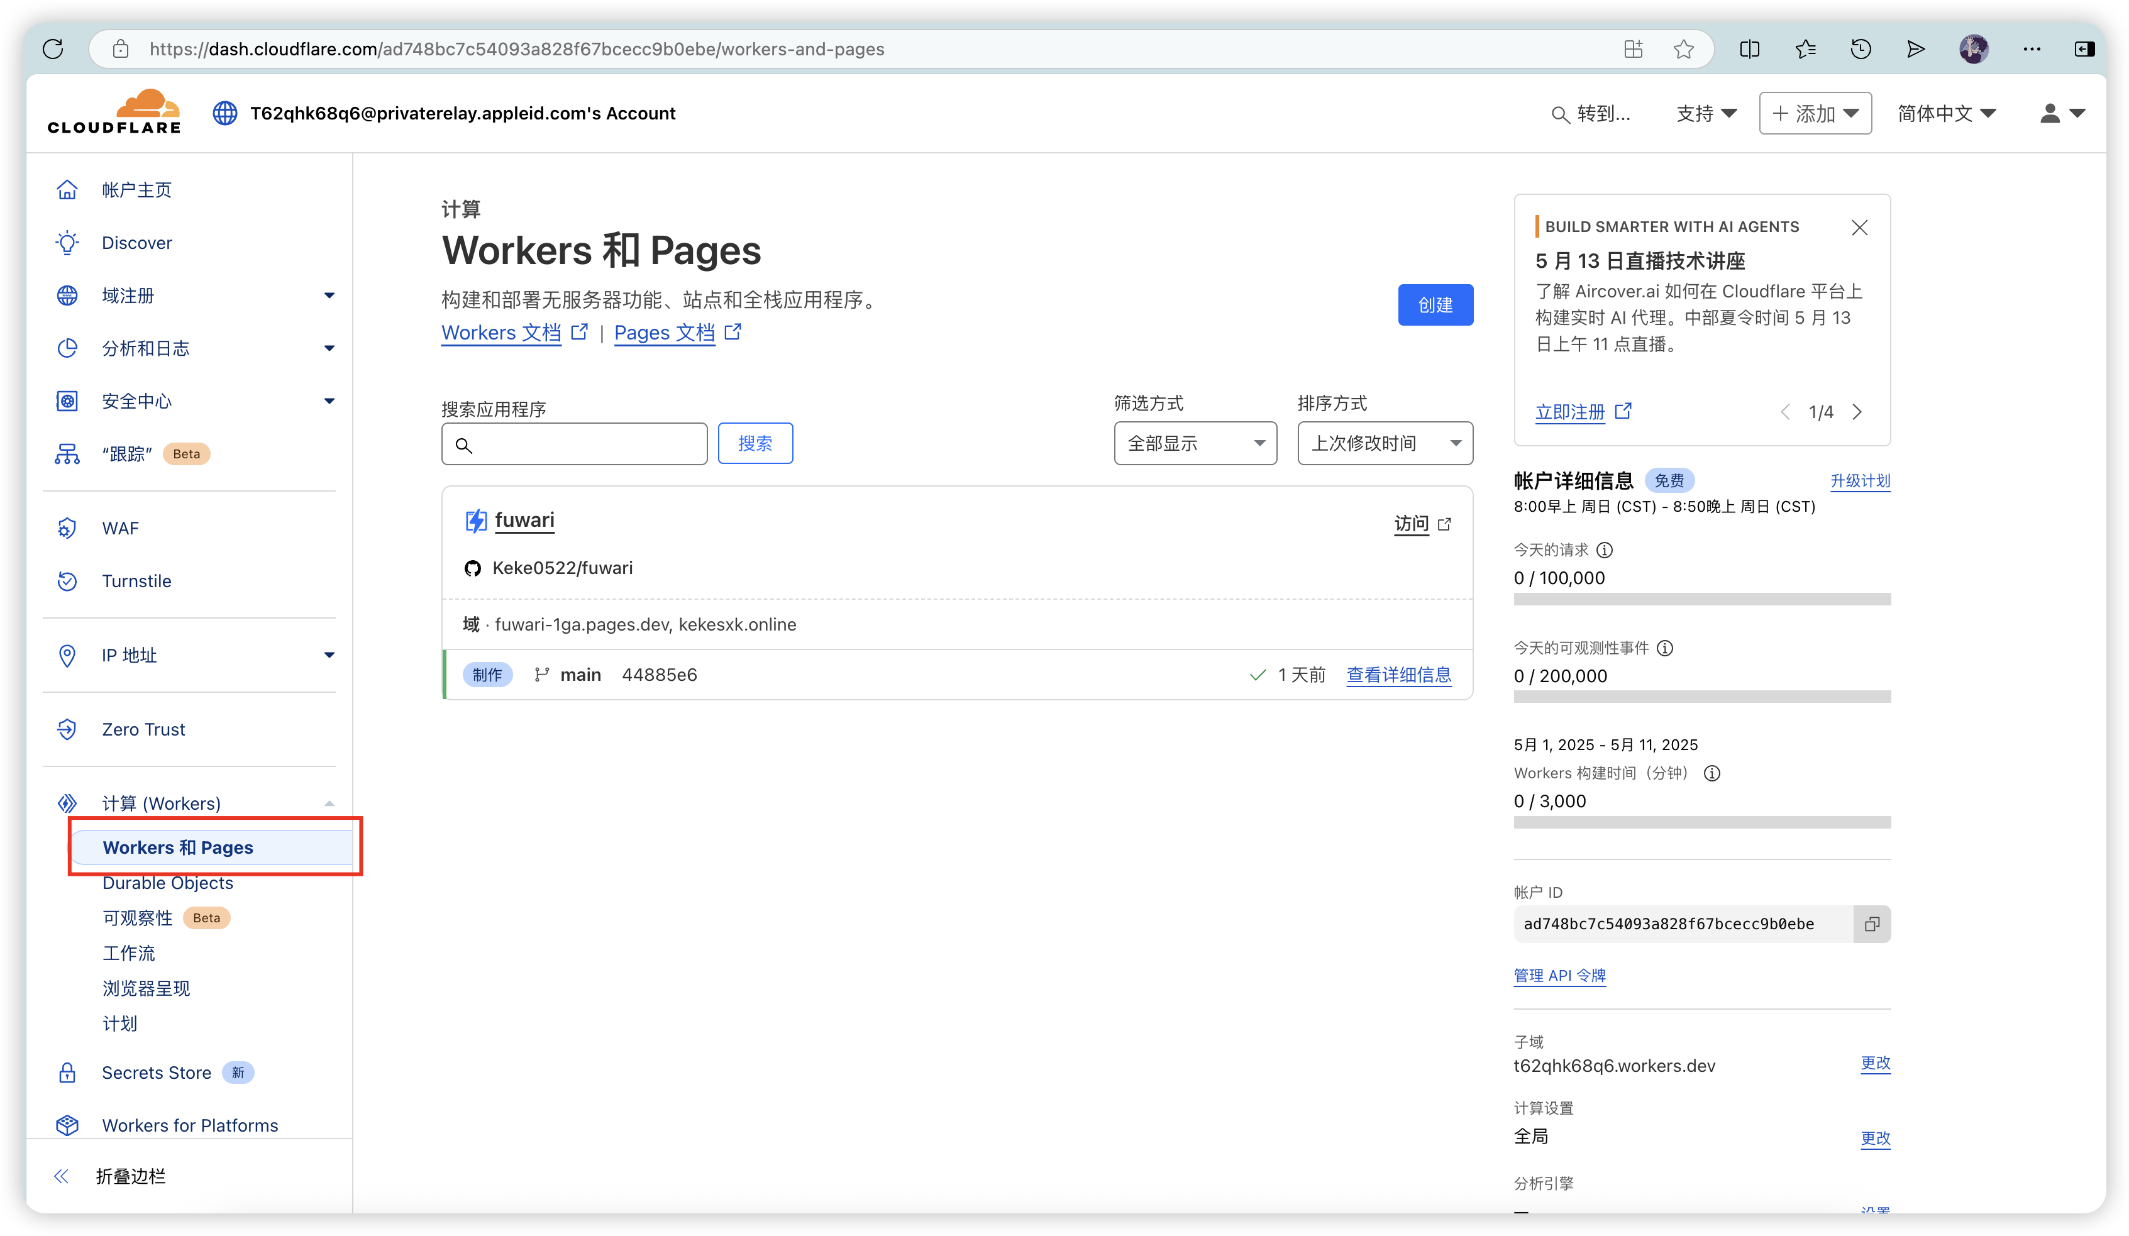Open the 筛选方式 全部显示 dropdown
2129x1236 pixels.
[x=1195, y=443]
